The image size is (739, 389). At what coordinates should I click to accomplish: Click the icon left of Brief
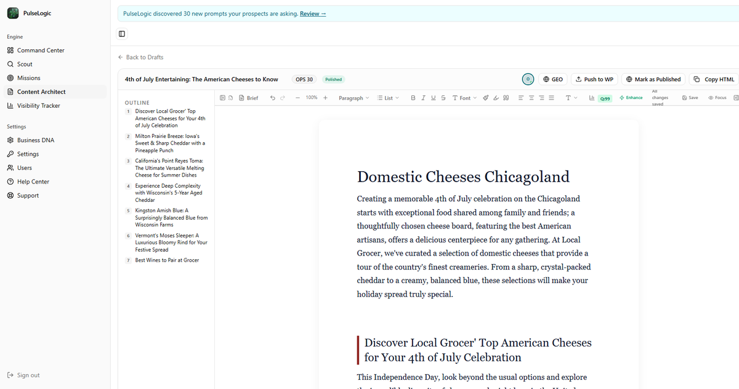(230, 98)
